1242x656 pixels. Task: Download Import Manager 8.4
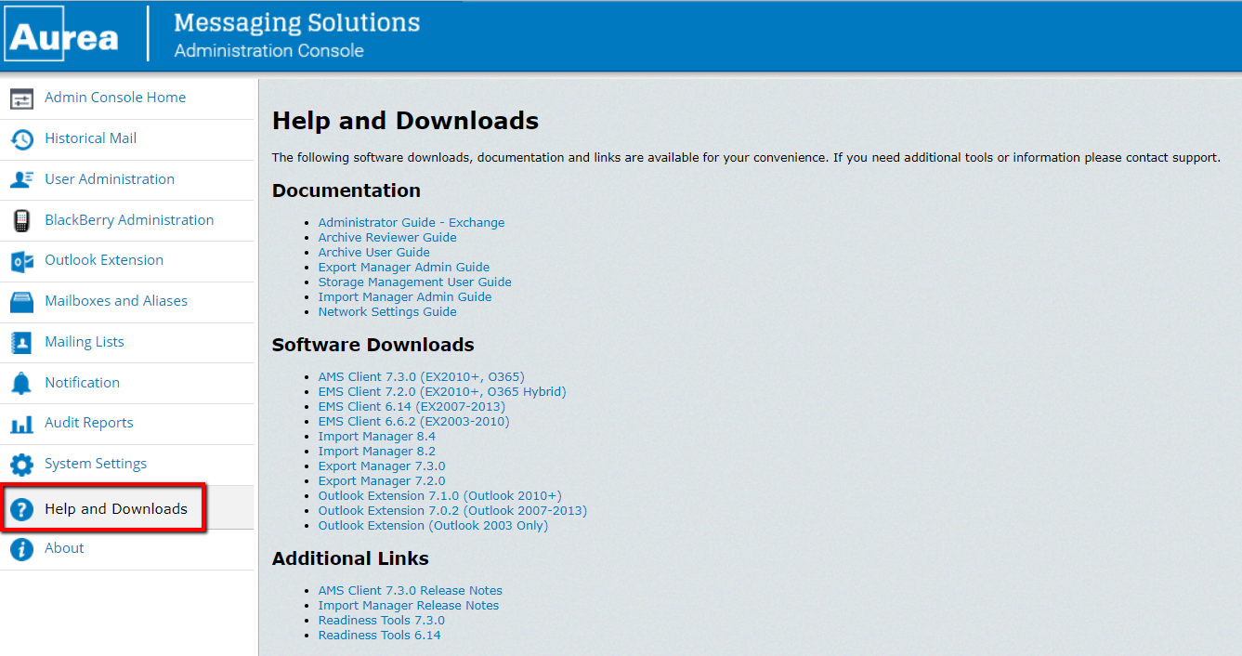tap(377, 437)
